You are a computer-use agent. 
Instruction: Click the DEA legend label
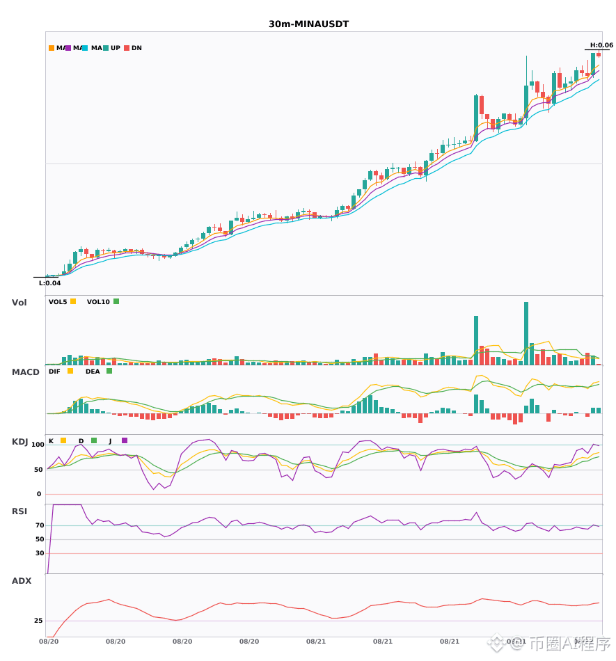tap(93, 372)
